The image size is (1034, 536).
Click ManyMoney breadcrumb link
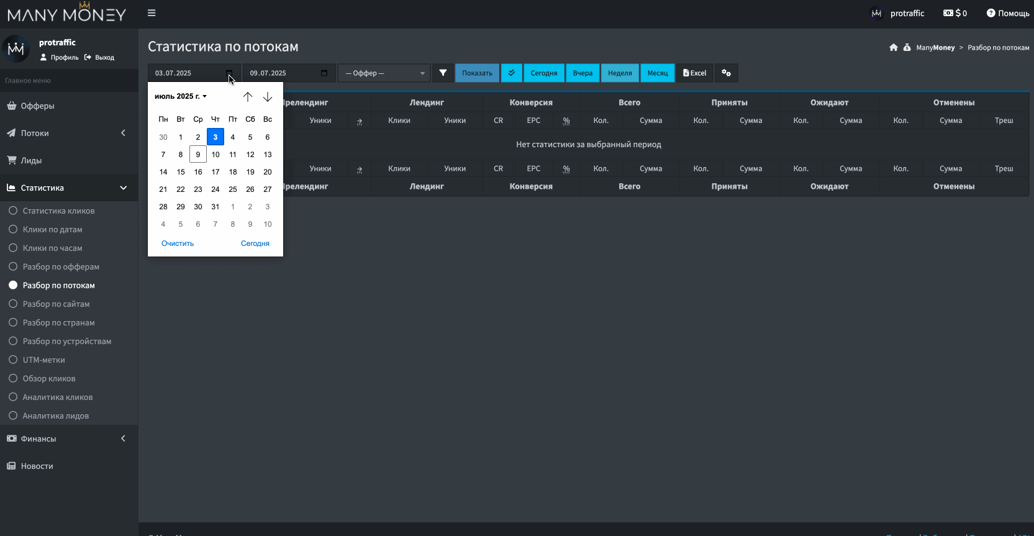tap(935, 47)
